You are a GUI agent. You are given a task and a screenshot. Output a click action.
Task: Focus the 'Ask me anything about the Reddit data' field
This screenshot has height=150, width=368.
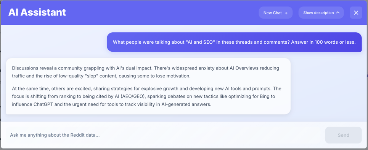pos(164,135)
